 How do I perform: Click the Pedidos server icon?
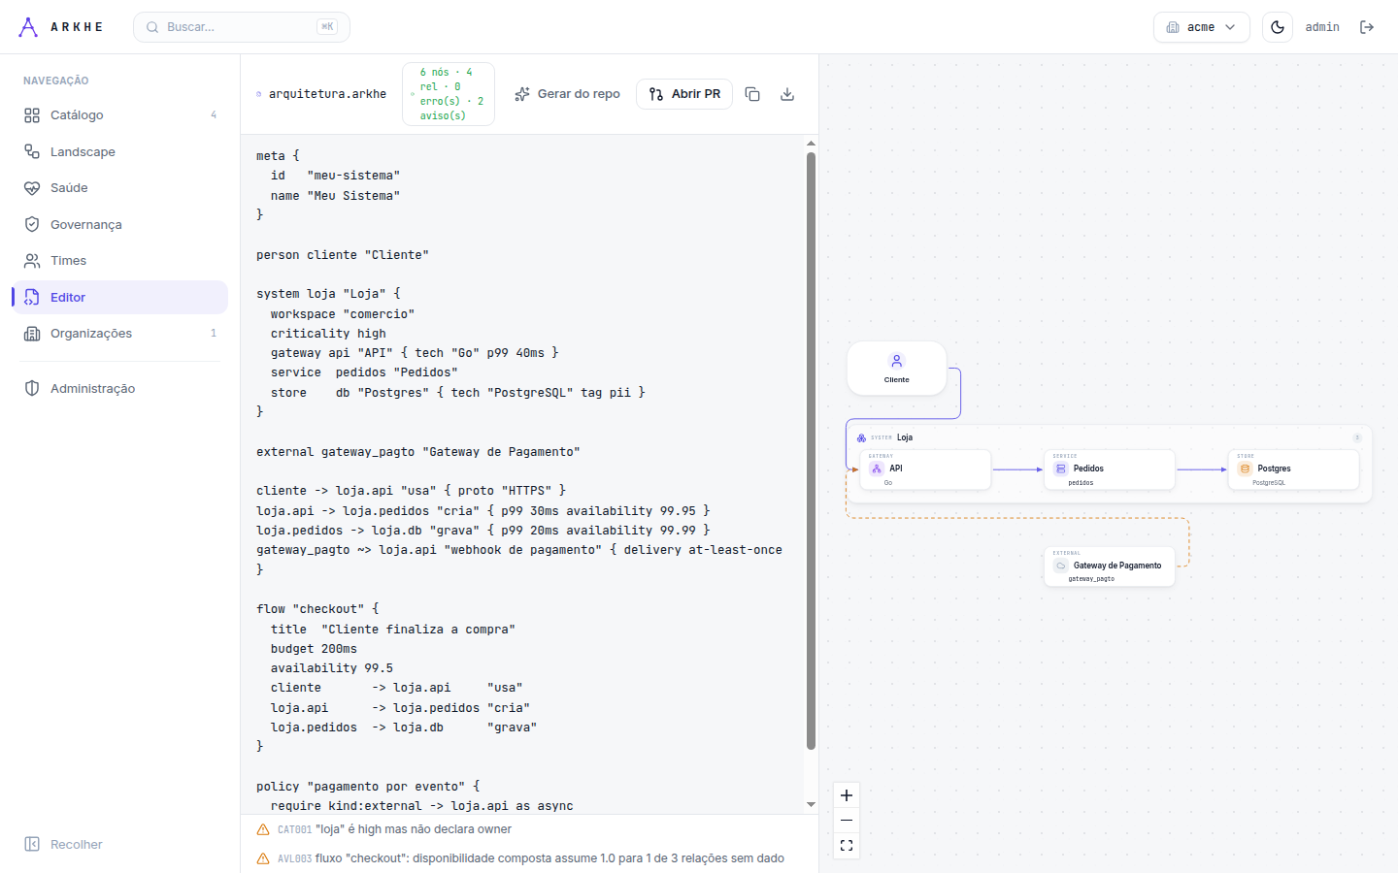1061,469
